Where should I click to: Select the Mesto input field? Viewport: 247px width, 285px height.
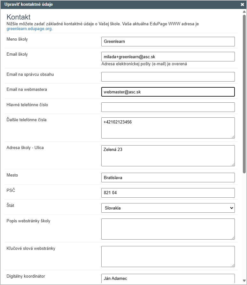point(168,178)
